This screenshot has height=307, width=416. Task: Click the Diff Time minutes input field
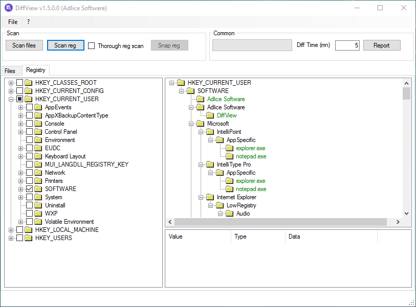pos(347,45)
